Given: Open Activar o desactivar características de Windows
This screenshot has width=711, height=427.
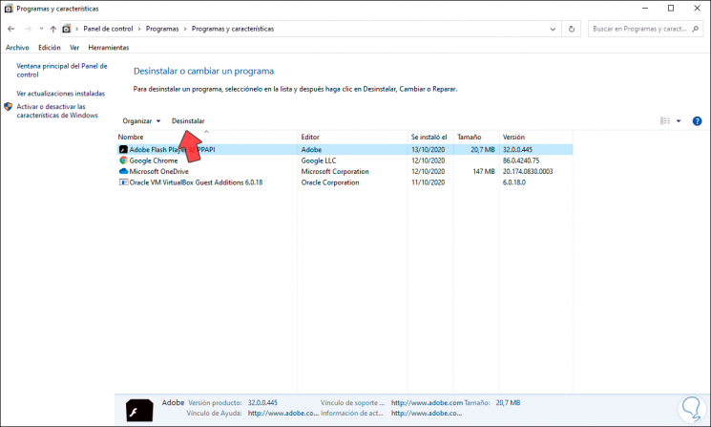Looking at the screenshot, I should pos(57,111).
